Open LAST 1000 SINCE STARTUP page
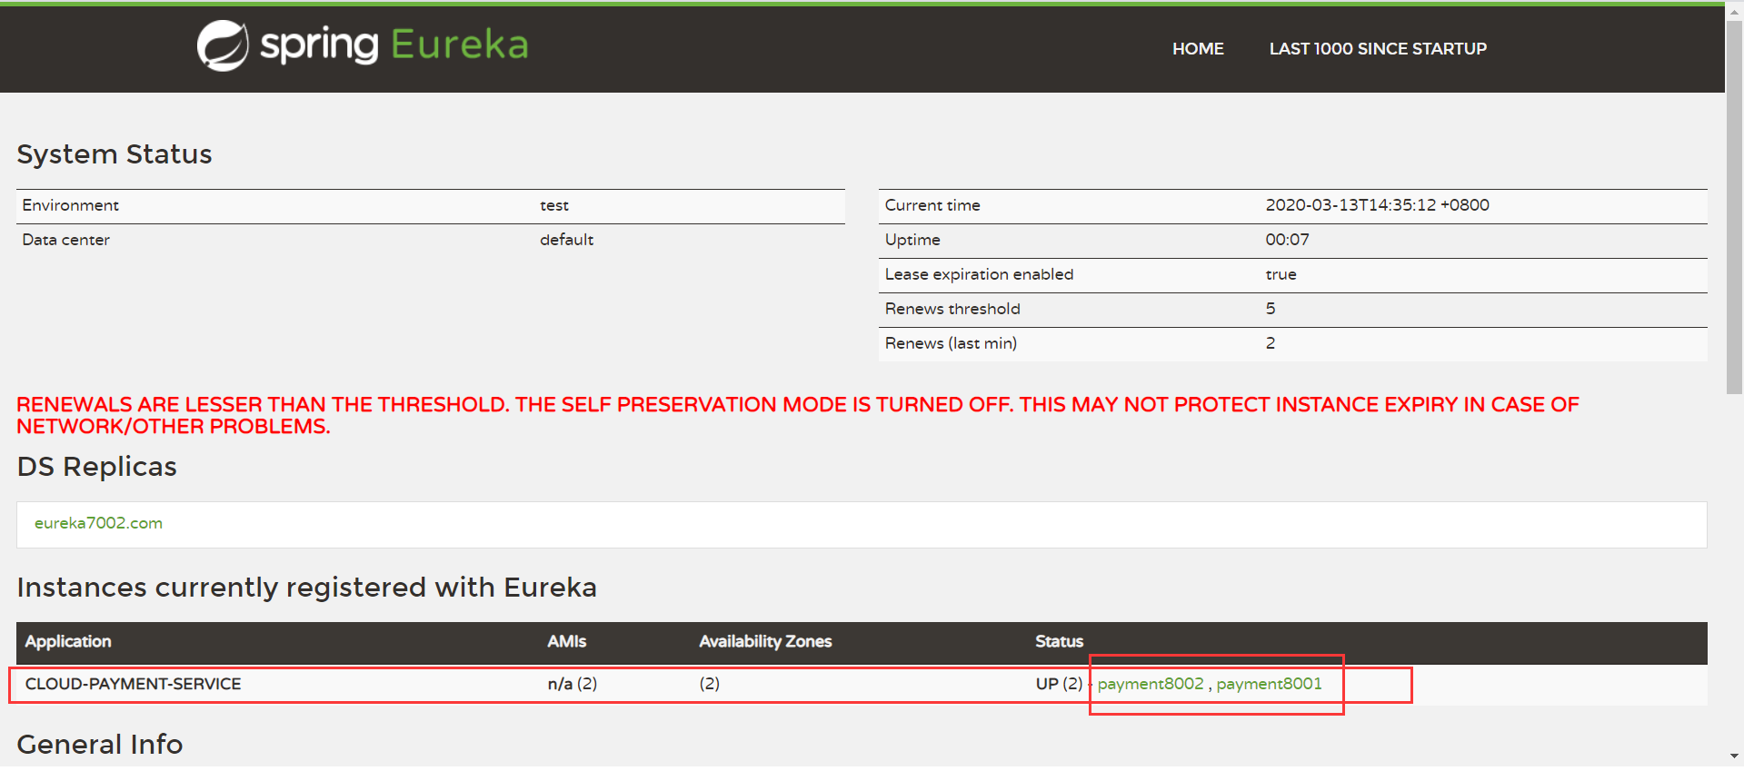1744x771 pixels. coord(1378,49)
